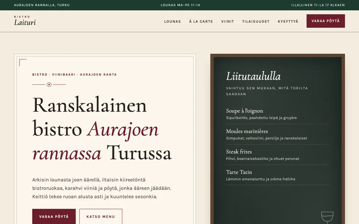This screenshot has height=224, width=359.
Task: Click the 'Arkisin lounasta joen äärellä' paragraph
Action: (102, 188)
